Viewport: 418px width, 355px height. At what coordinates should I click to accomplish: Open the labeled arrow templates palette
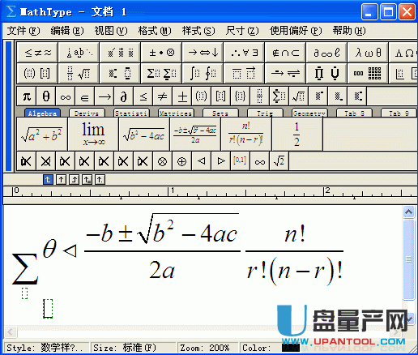285,73
